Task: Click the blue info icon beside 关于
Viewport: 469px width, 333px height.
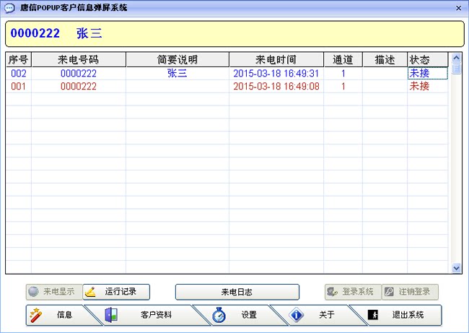Action: click(x=296, y=315)
